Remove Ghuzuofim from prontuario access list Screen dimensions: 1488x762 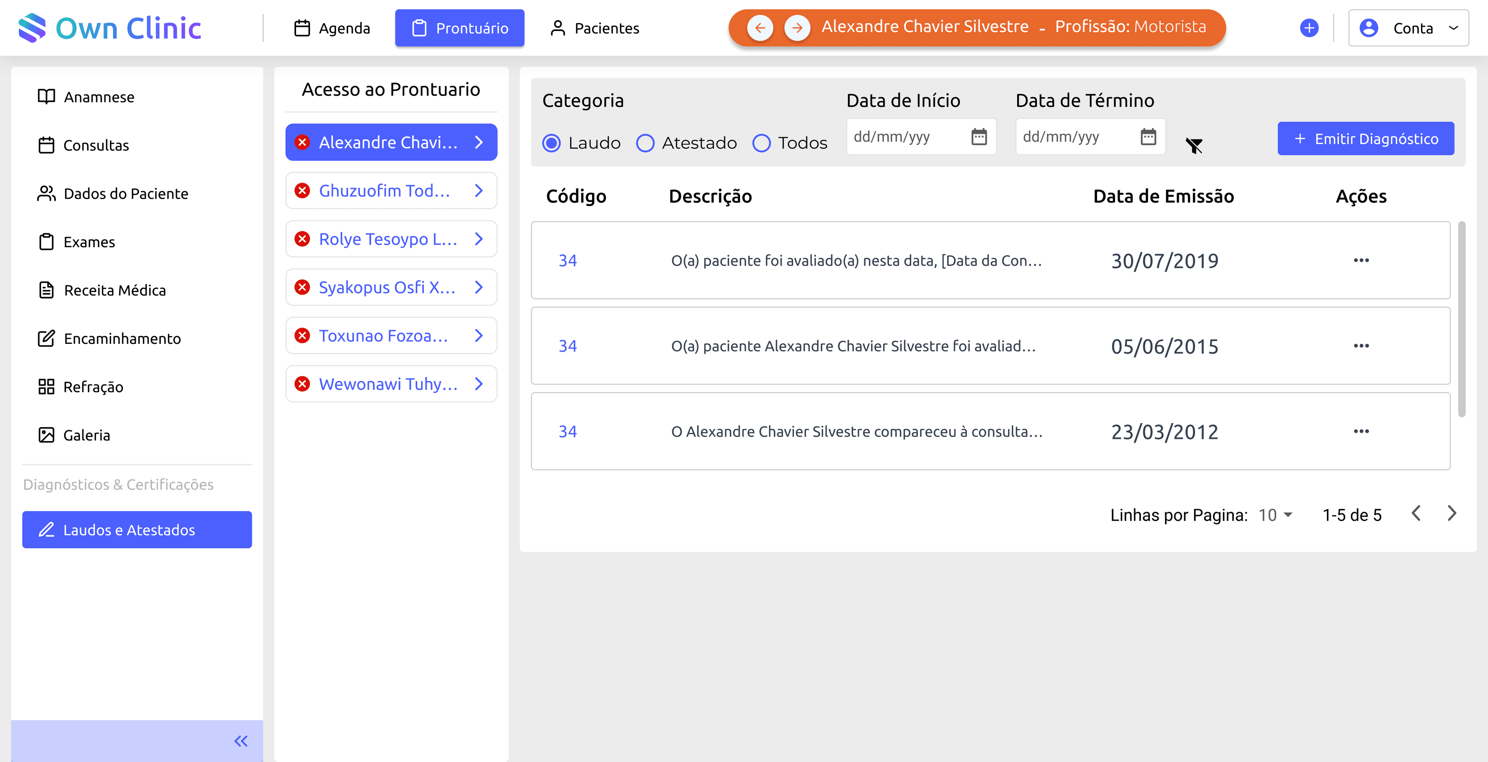(x=302, y=190)
